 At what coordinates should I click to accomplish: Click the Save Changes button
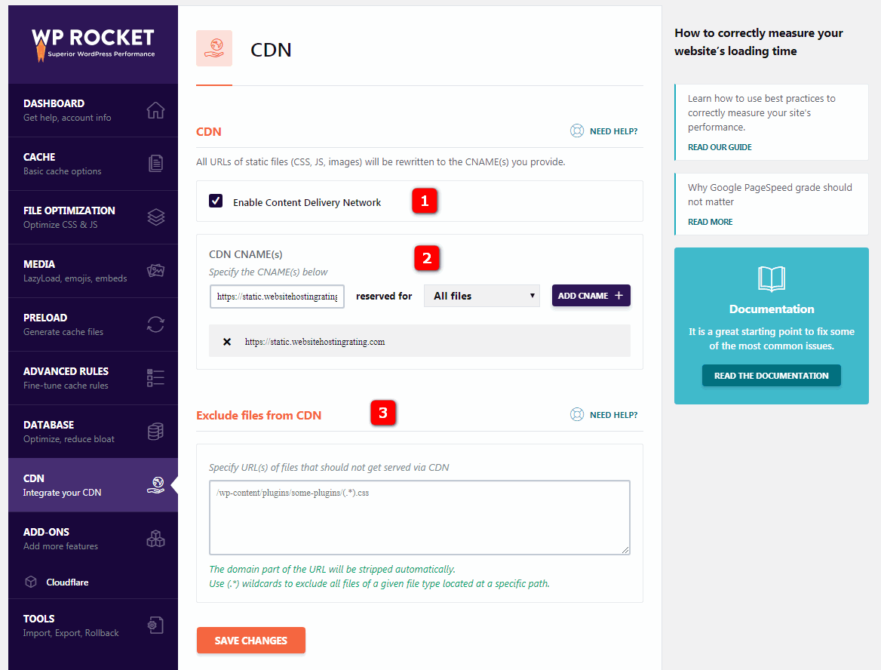[x=250, y=640]
